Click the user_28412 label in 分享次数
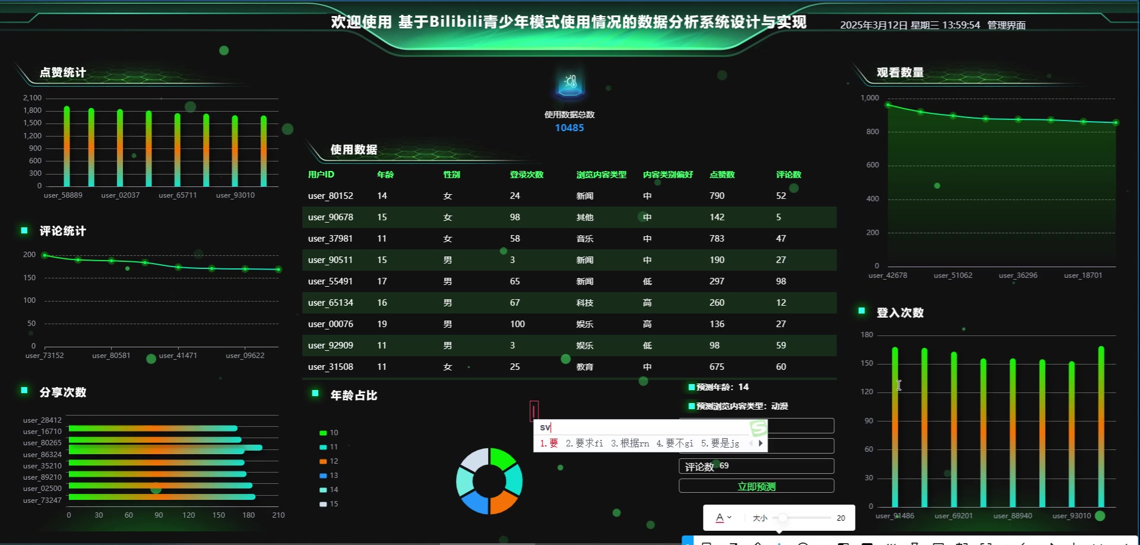The height and width of the screenshot is (545, 1140). [x=42, y=420]
